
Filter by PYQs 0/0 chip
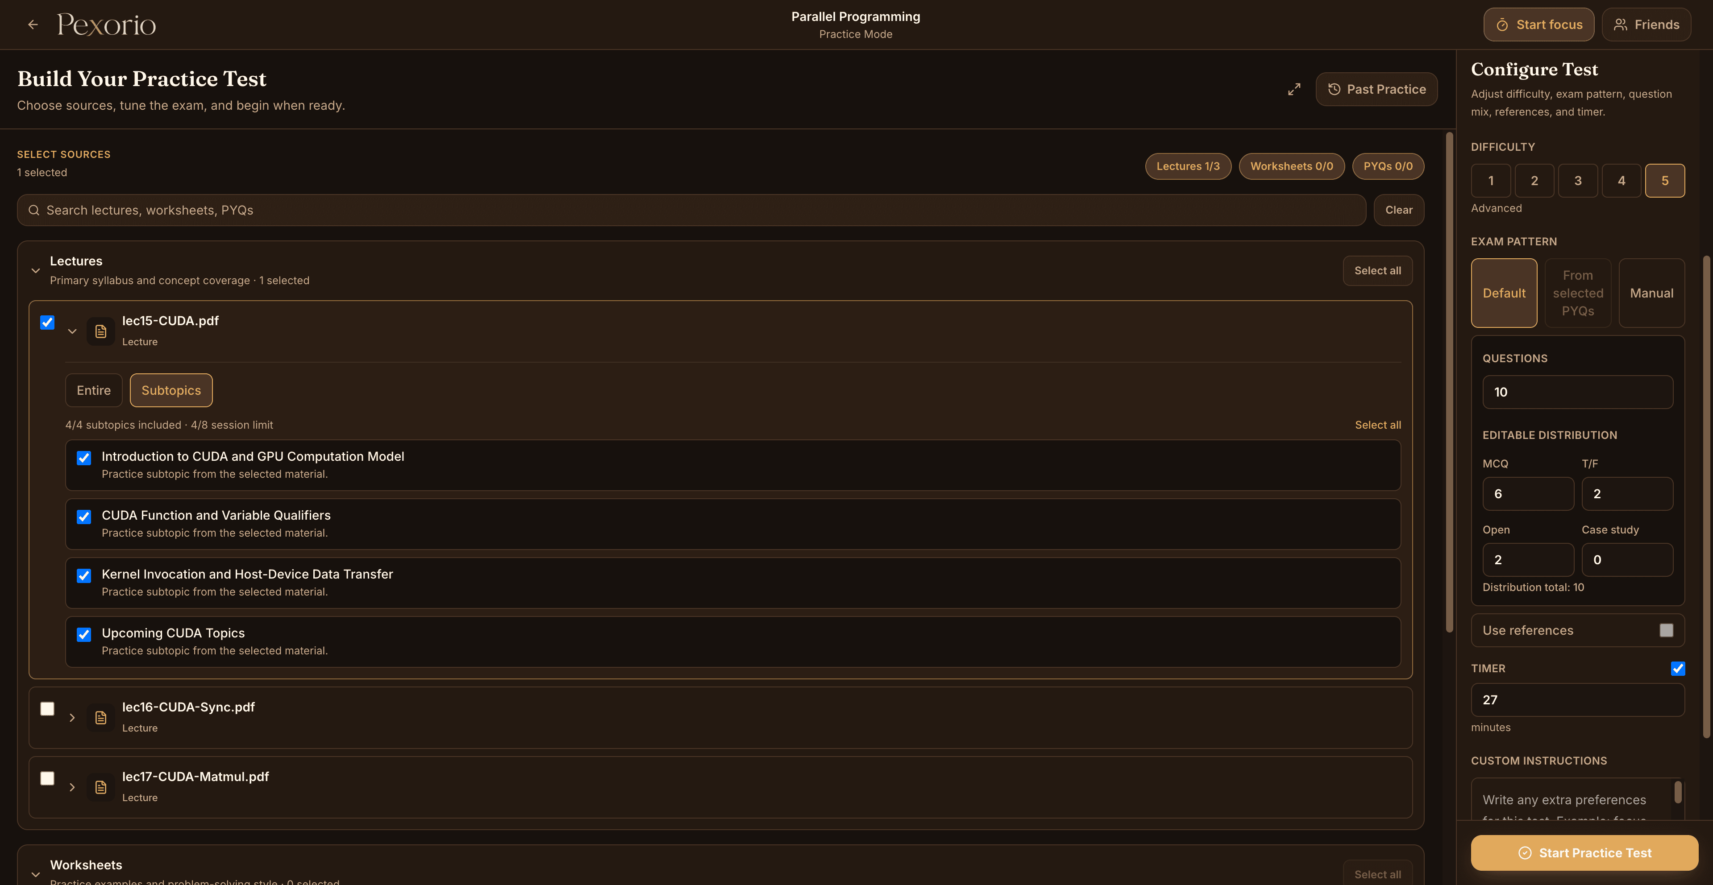point(1388,166)
